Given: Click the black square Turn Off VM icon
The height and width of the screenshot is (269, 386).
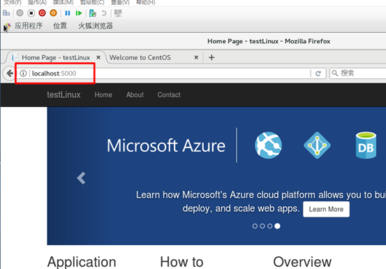Looking at the screenshot, I should coord(31,13).
